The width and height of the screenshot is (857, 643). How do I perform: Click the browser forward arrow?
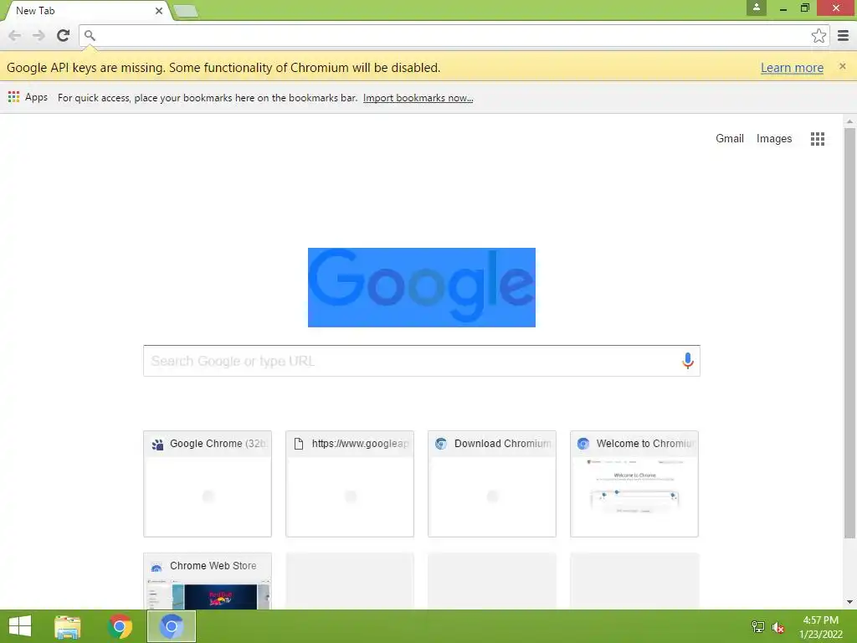click(x=38, y=35)
